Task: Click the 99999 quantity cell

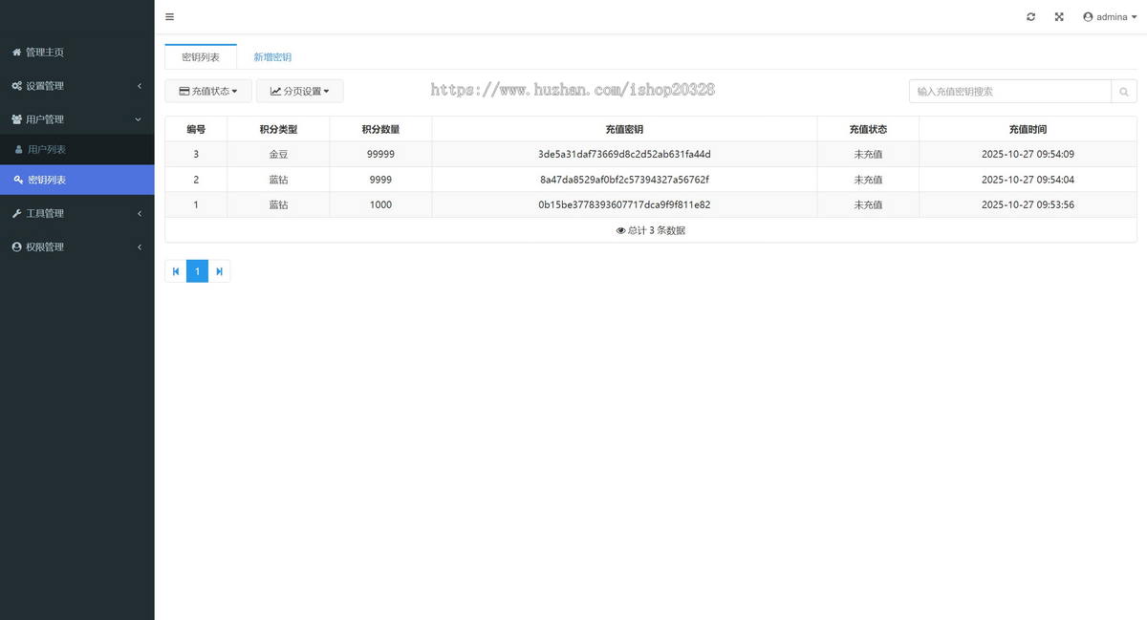Action: (380, 154)
